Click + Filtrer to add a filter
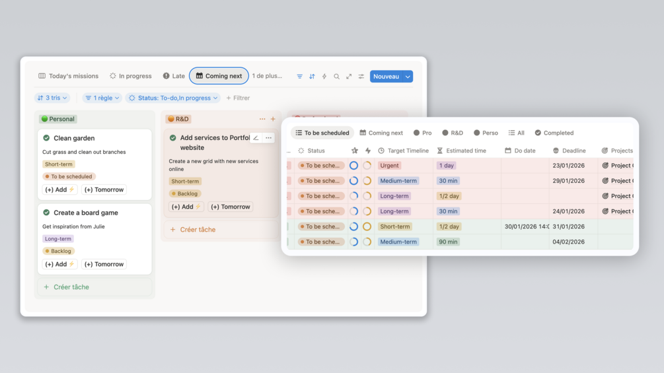Screen dimensions: 664x373 238,98
